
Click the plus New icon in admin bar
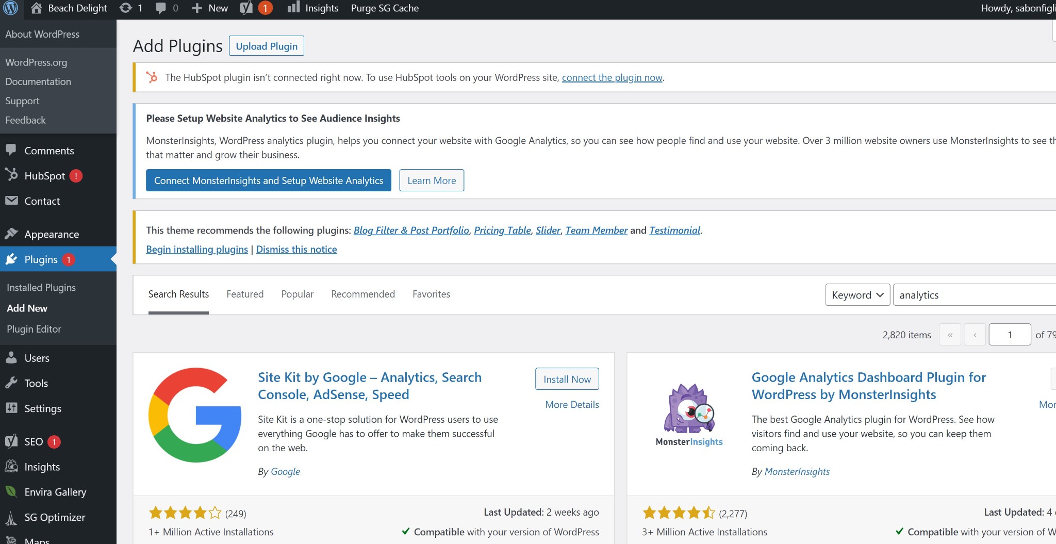pos(196,8)
